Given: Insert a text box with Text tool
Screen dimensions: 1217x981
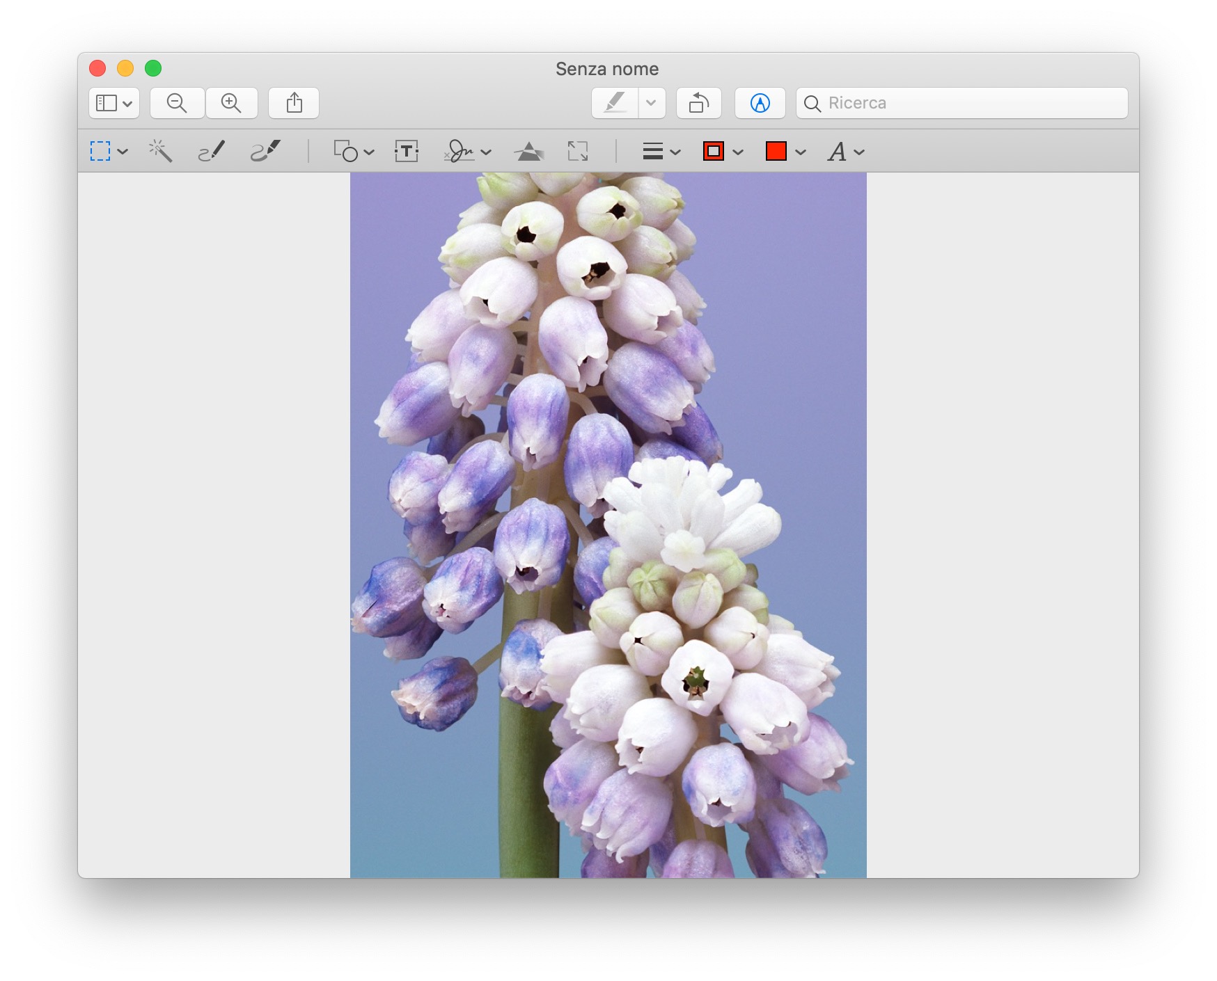Looking at the screenshot, I should 406,151.
